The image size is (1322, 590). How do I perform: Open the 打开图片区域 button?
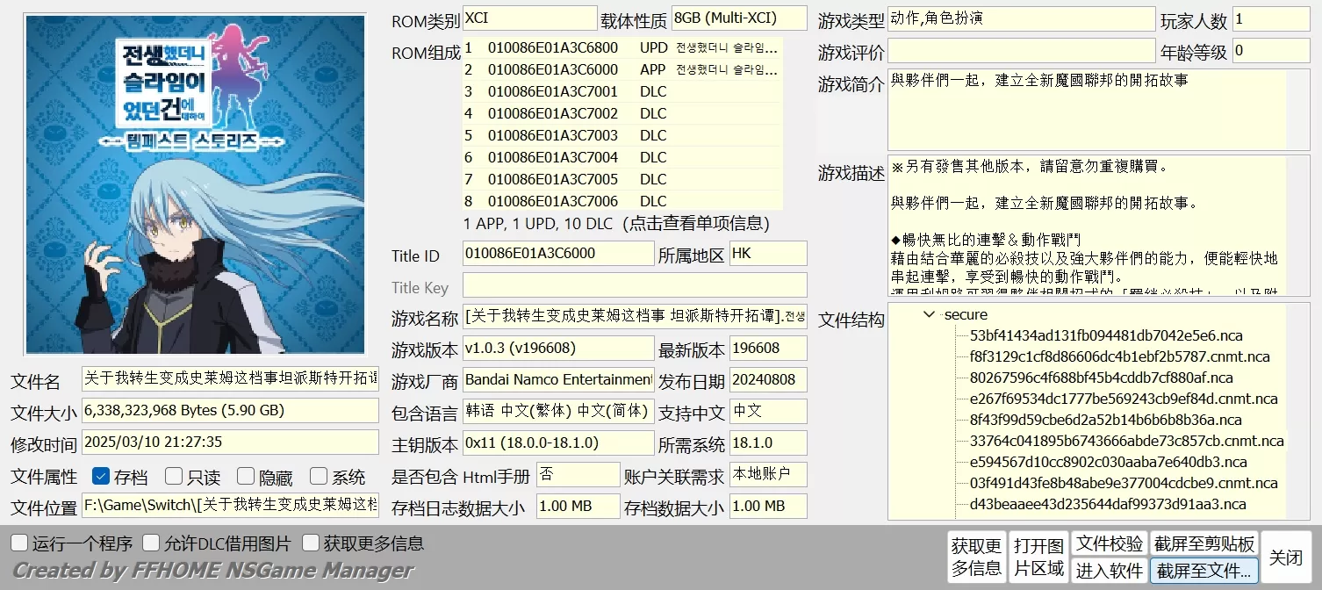coord(1038,557)
